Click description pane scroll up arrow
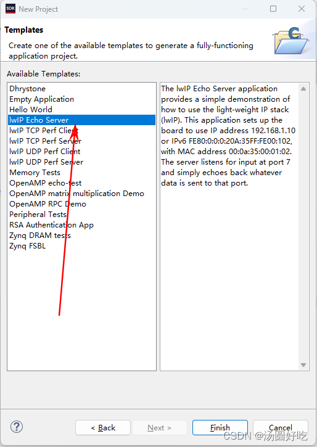This screenshot has height=447, width=317. point(303,89)
